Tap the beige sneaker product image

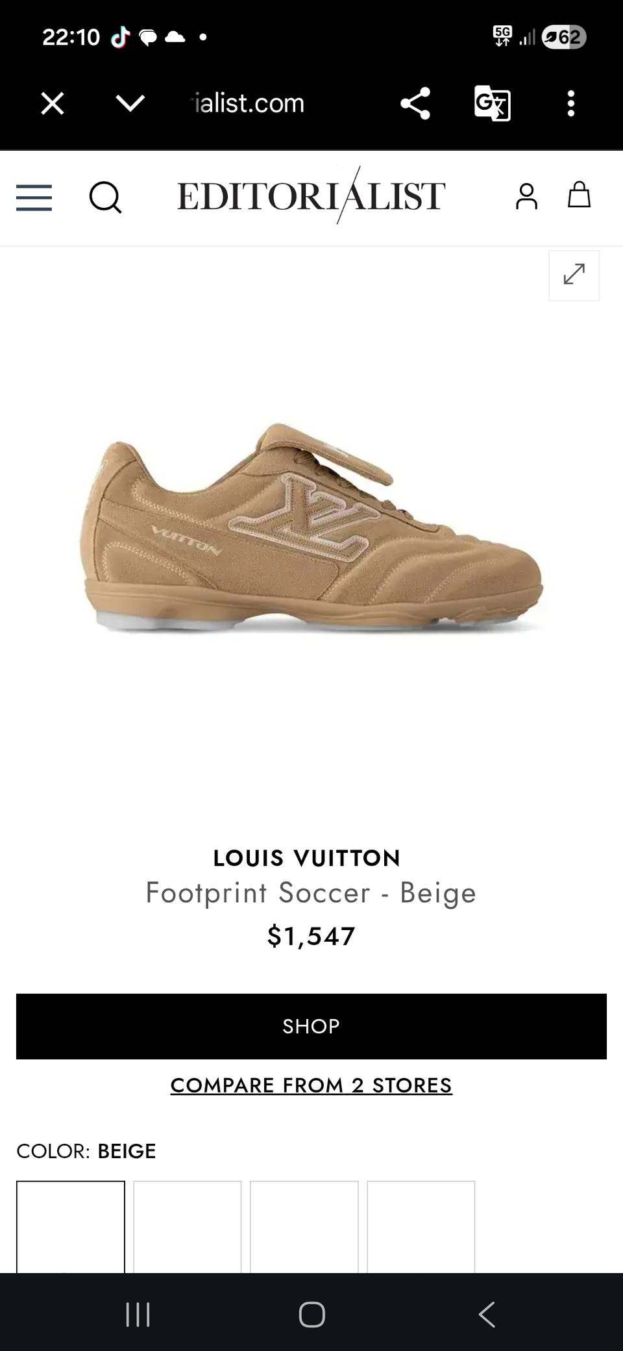(x=313, y=527)
